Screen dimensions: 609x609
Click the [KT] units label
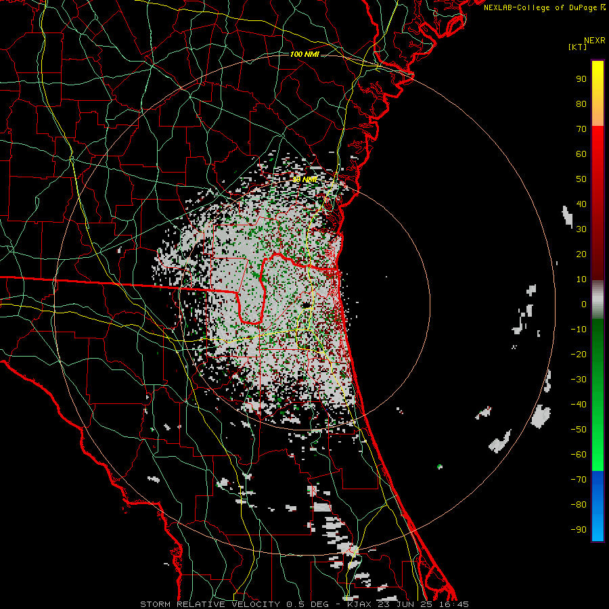578,47
